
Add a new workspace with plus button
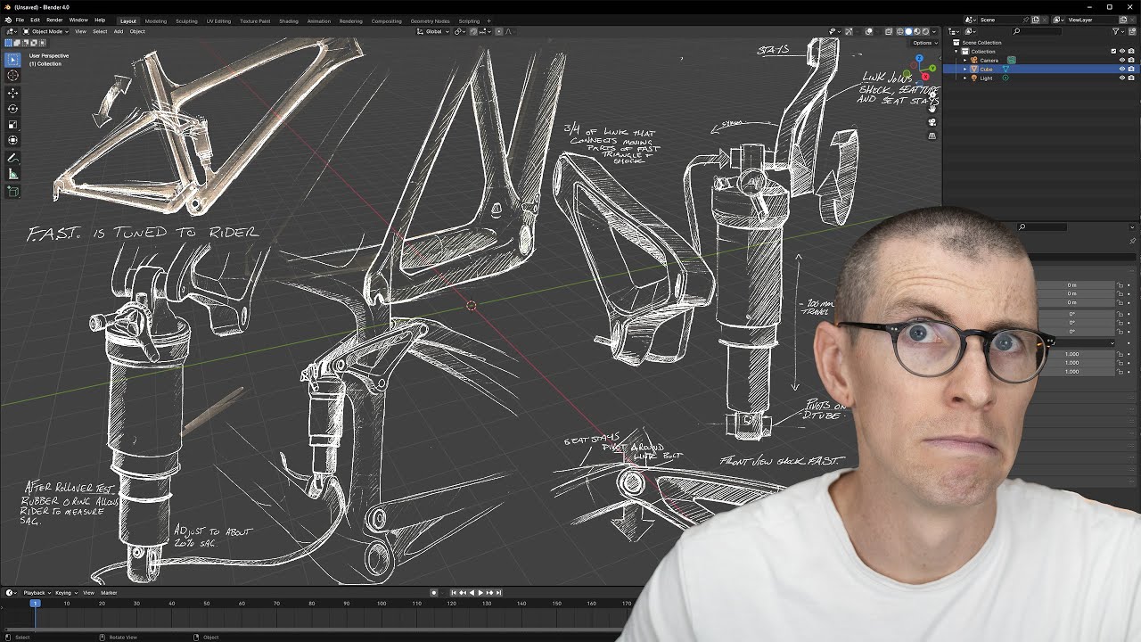click(488, 21)
